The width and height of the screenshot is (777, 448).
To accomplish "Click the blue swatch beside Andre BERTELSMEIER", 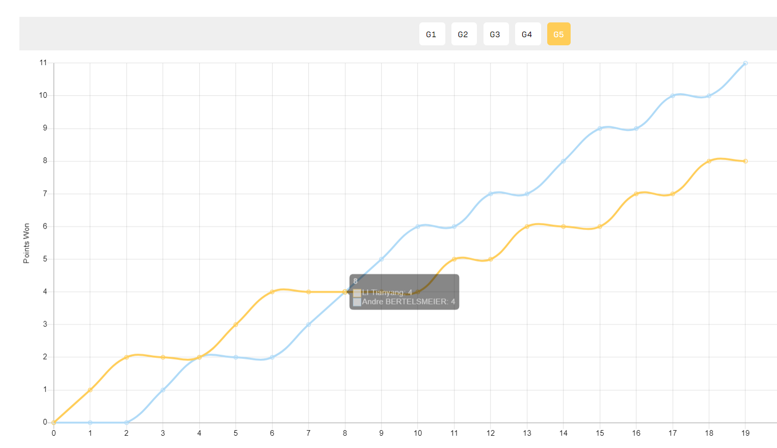I will click(x=357, y=302).
